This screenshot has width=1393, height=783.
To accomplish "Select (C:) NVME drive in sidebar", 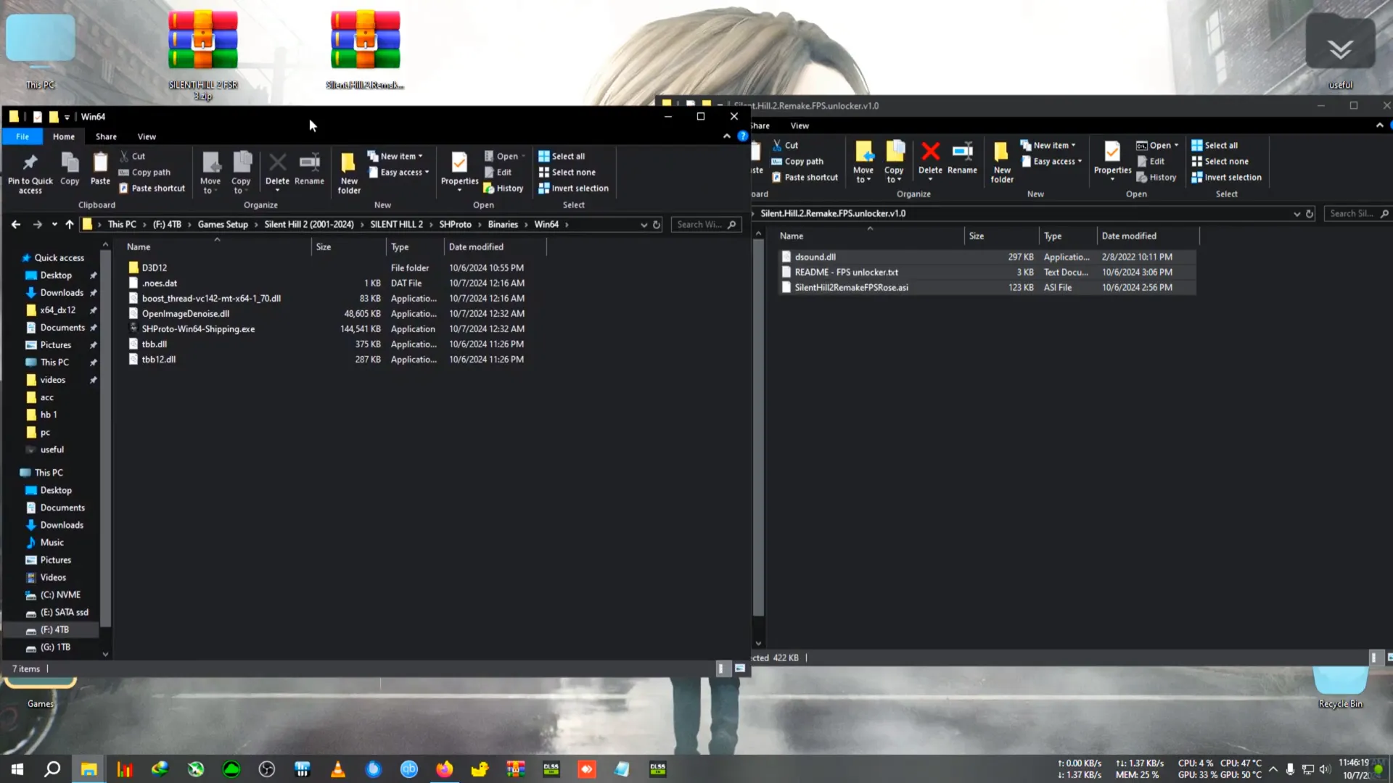I will (60, 595).
